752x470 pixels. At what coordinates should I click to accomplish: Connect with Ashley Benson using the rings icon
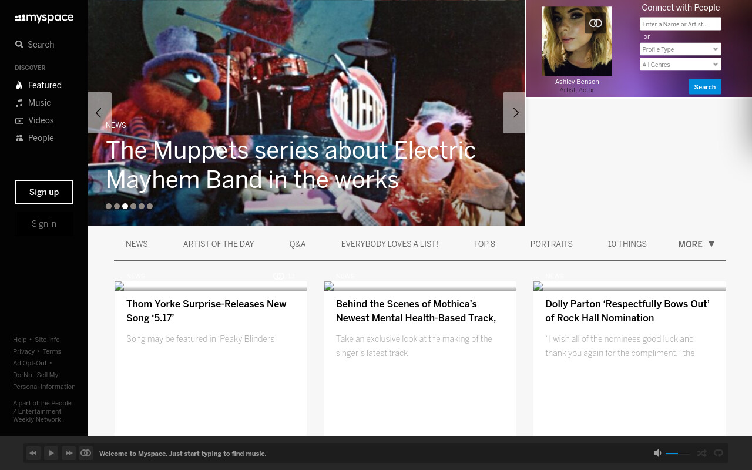pyautogui.click(x=596, y=23)
